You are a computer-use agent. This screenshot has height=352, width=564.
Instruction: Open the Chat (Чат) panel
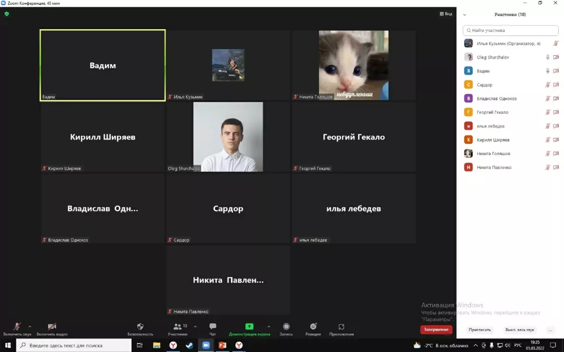pos(213,327)
